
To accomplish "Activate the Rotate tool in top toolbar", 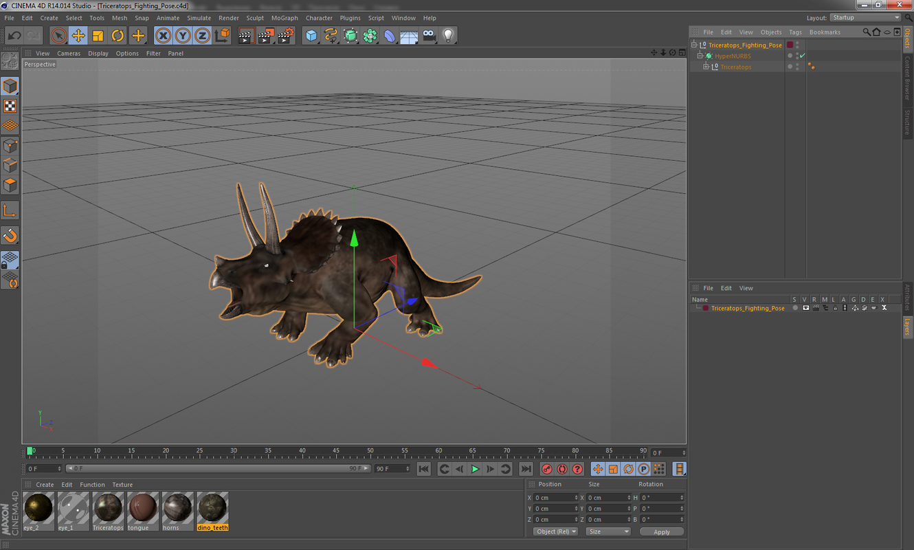I will [118, 35].
